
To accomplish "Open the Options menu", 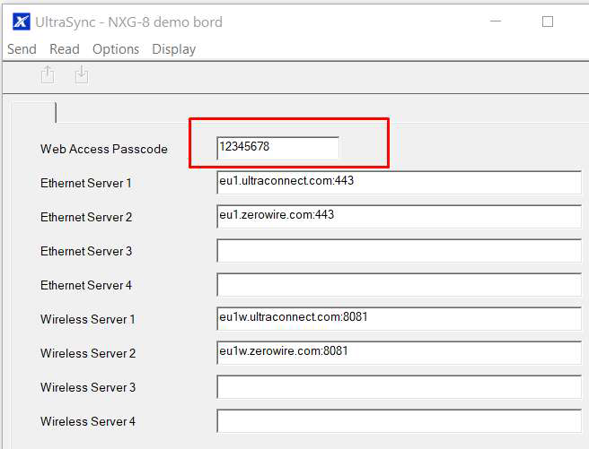I will point(116,49).
